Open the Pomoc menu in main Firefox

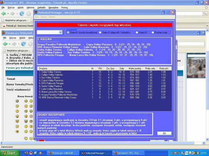pos(64,7)
